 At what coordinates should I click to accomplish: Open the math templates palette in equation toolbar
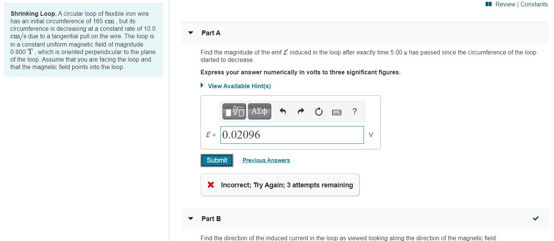234,111
